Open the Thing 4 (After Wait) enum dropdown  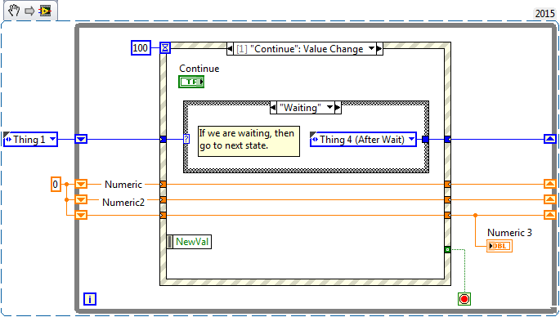[x=412, y=139]
